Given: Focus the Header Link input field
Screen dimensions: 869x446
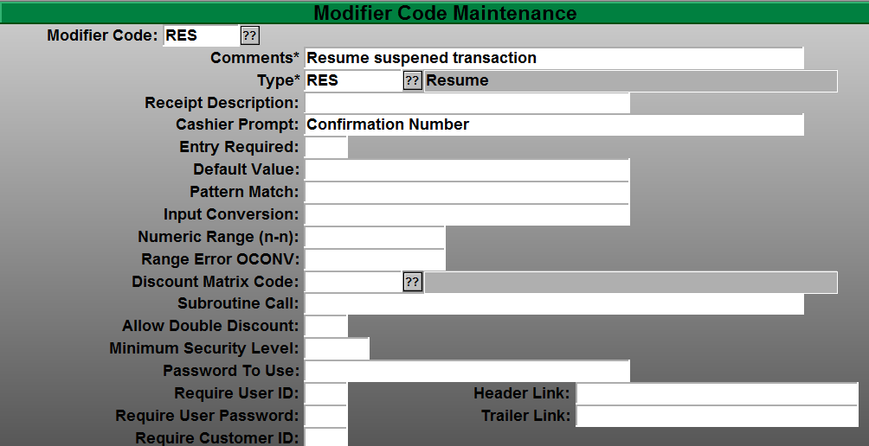Looking at the screenshot, I should click(x=717, y=393).
